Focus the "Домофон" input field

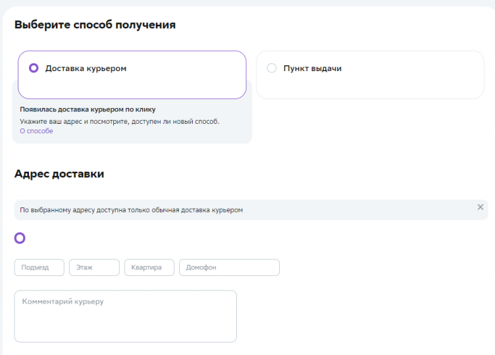tap(229, 267)
